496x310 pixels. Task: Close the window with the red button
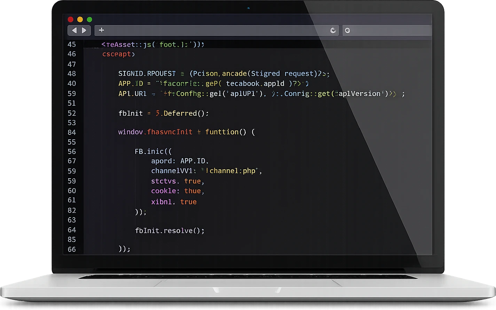point(70,19)
